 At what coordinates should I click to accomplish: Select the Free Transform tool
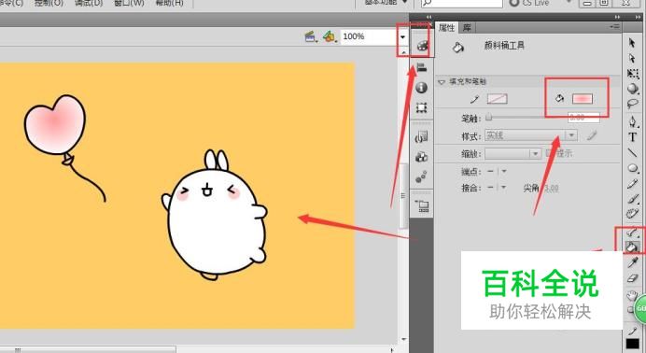[633, 74]
